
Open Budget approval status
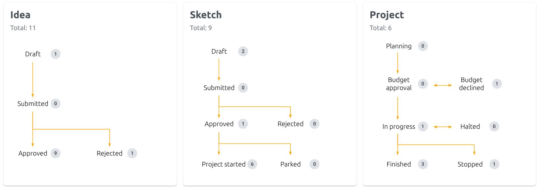pos(399,84)
